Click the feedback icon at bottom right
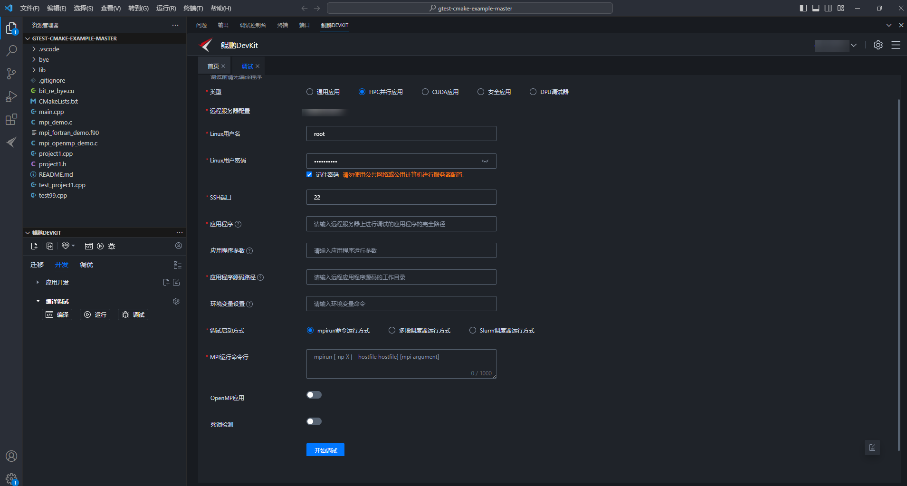 tap(872, 448)
